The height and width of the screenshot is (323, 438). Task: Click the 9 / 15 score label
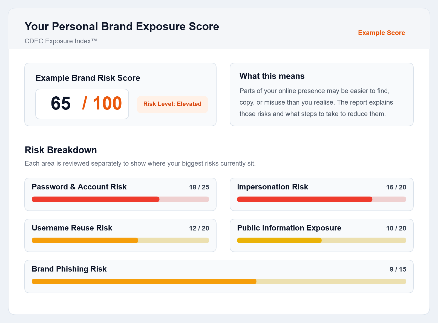click(x=398, y=269)
